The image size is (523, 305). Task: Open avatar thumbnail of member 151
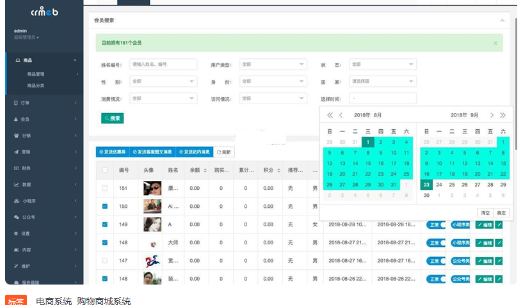(x=152, y=189)
